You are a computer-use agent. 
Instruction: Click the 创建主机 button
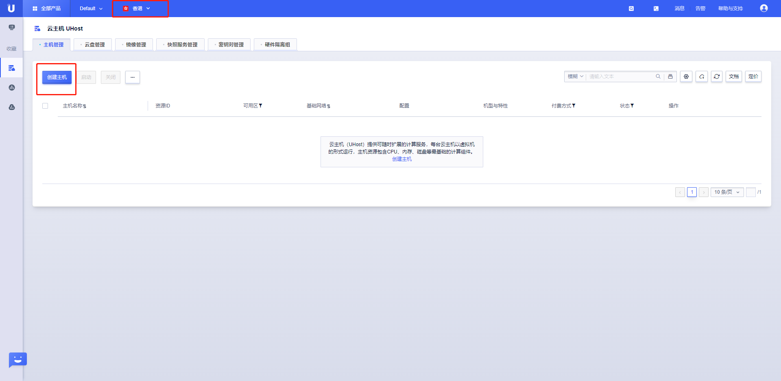pyautogui.click(x=56, y=77)
